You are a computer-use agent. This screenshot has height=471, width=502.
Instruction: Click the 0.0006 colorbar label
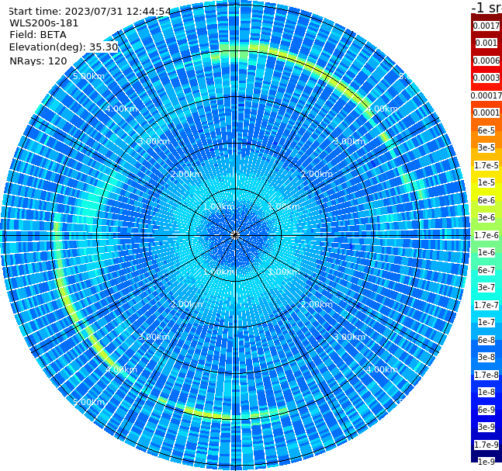[x=486, y=61]
